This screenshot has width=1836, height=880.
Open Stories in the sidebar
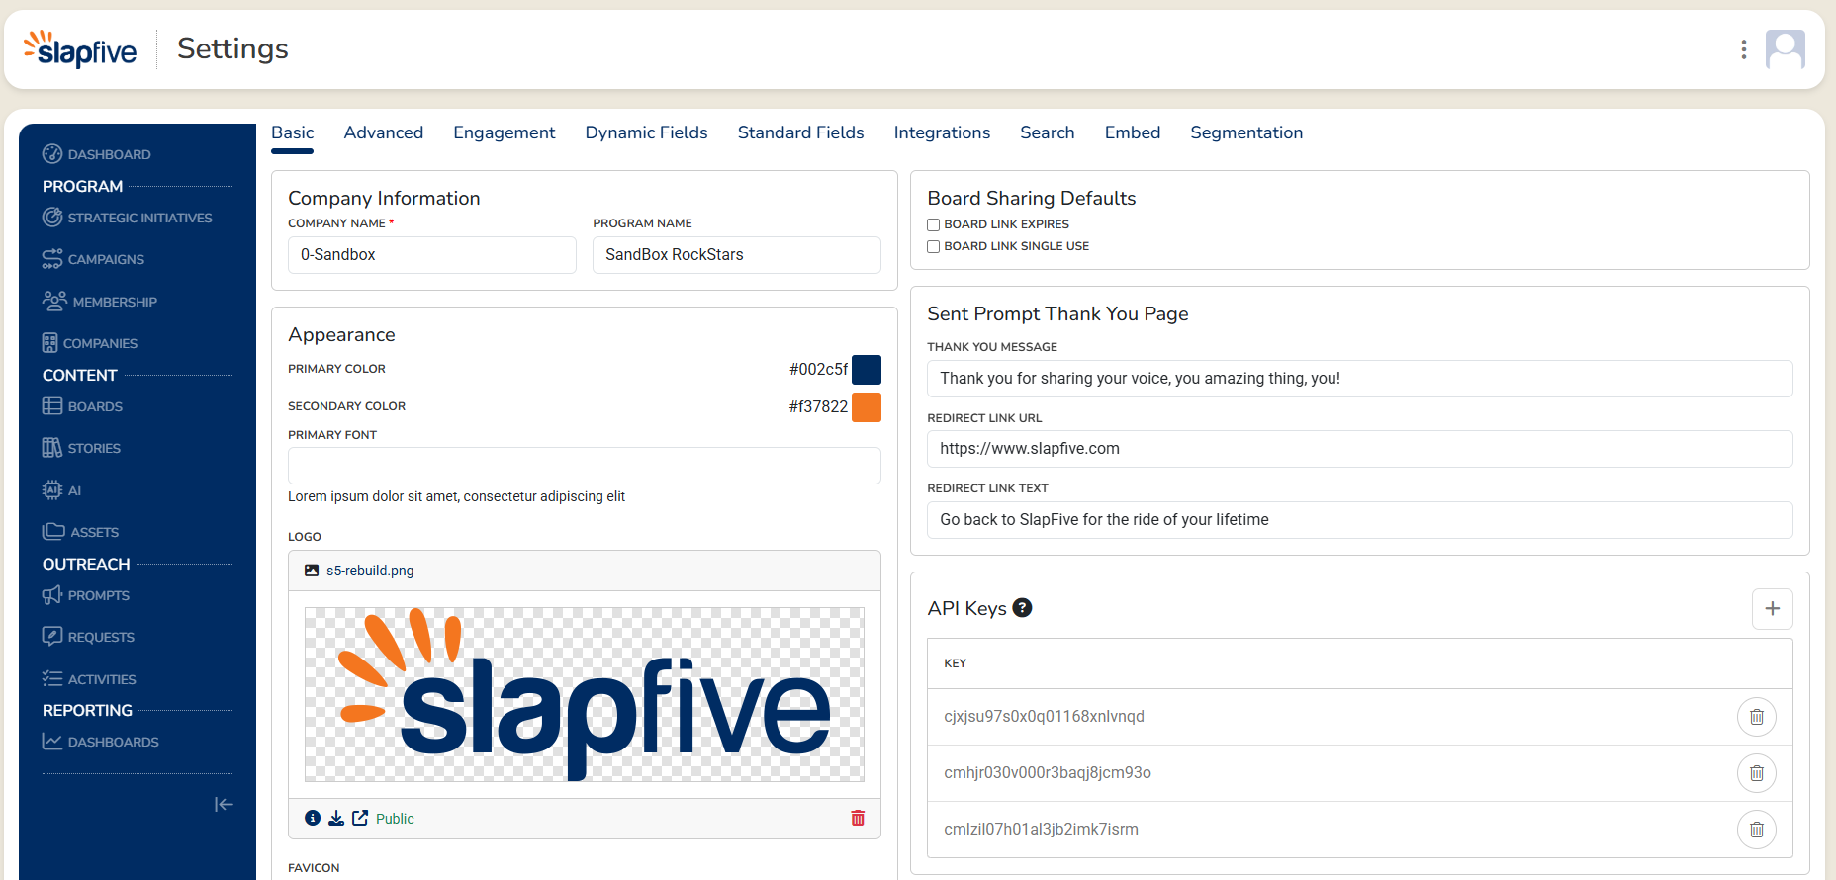pos(82,448)
